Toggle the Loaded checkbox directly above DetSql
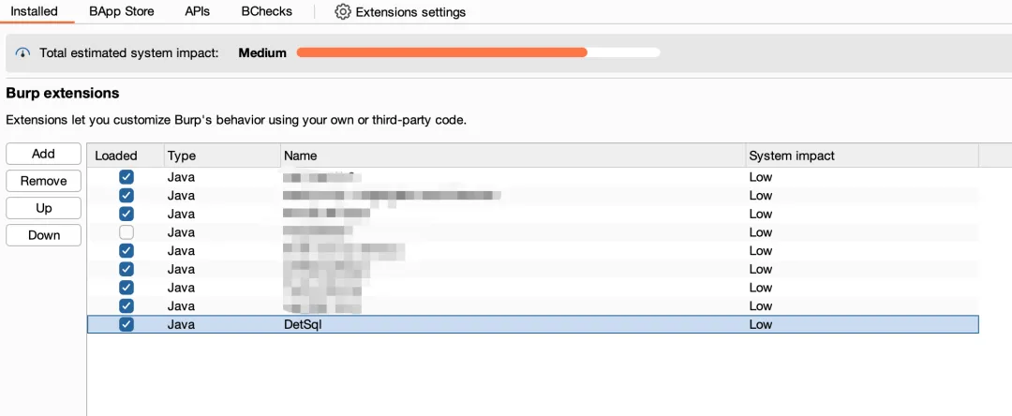1012x416 pixels. [126, 305]
